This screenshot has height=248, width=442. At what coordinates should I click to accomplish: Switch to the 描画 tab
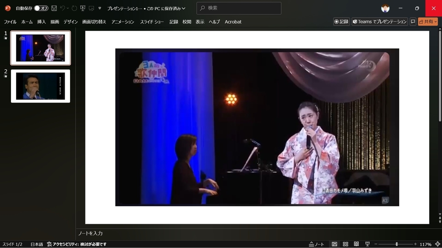coord(55,22)
